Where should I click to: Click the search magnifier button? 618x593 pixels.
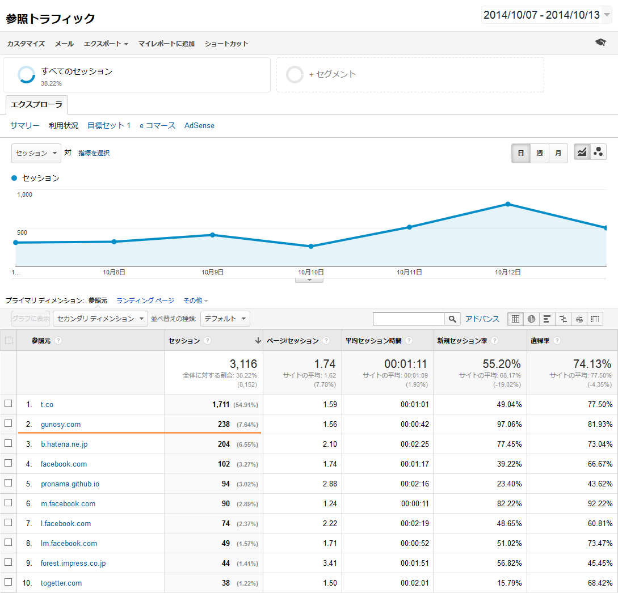point(452,319)
